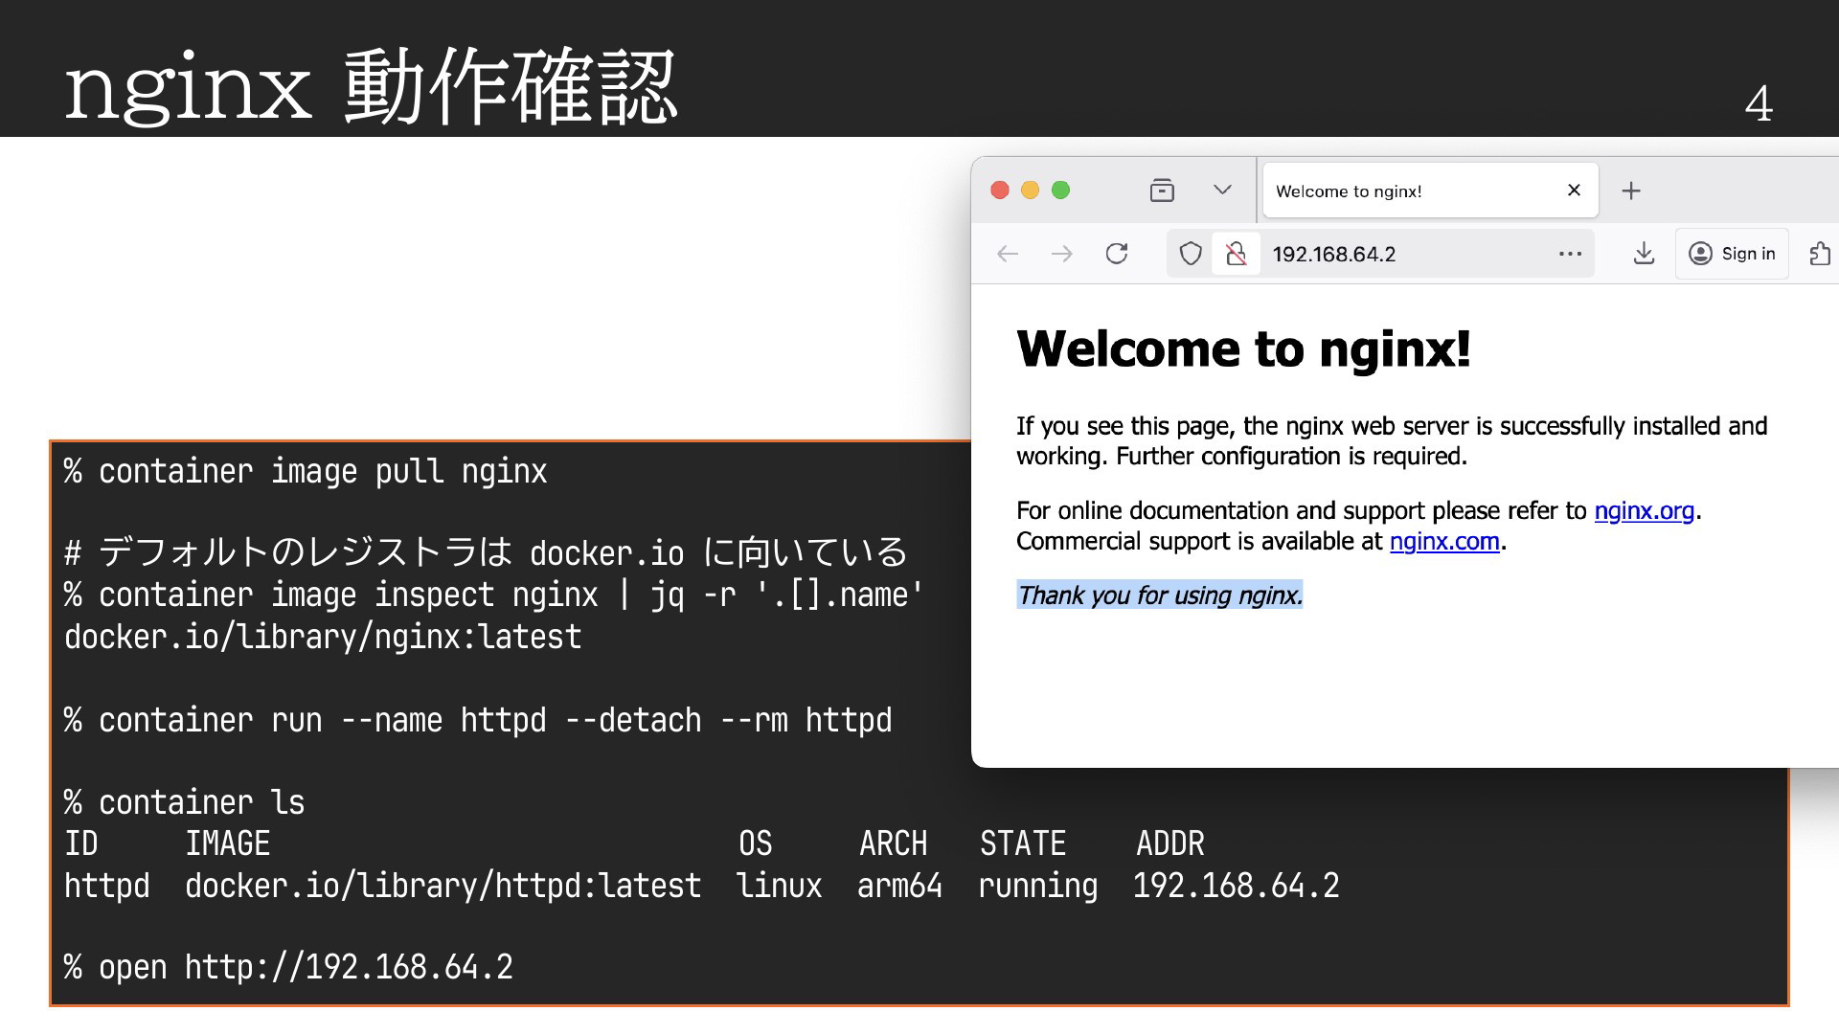Screen dimensions: 1839x1034
Task: Click the '192.168.64.2' address cell in terminal
Action: (1236, 886)
